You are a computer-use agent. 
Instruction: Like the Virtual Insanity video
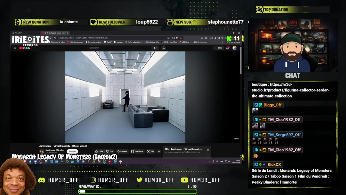(x=99, y=151)
